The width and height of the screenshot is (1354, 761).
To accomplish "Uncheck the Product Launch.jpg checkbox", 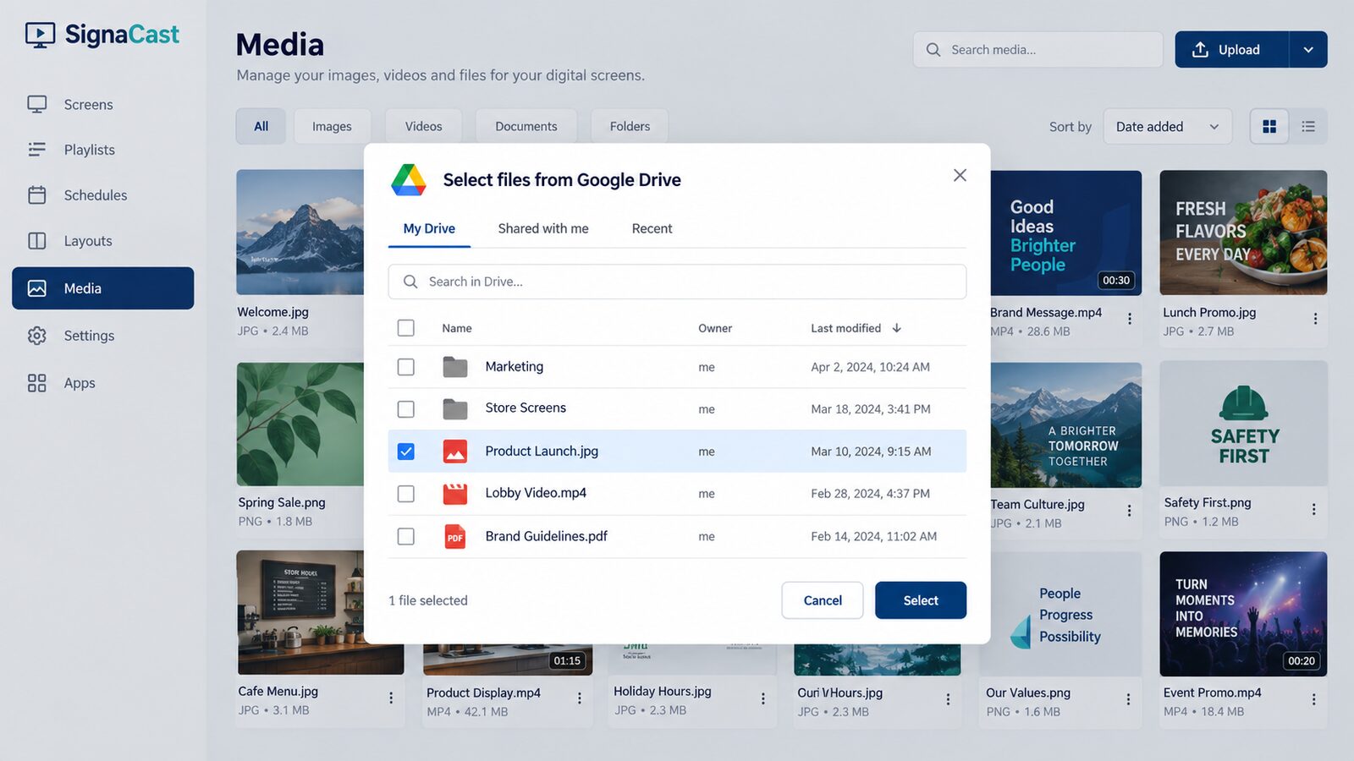I will pos(406,452).
